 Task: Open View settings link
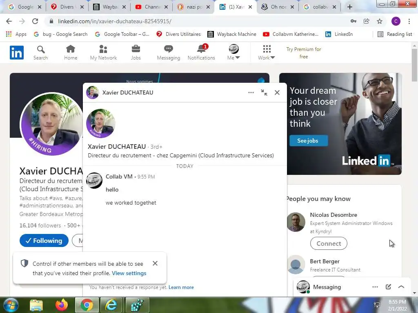coord(129,273)
